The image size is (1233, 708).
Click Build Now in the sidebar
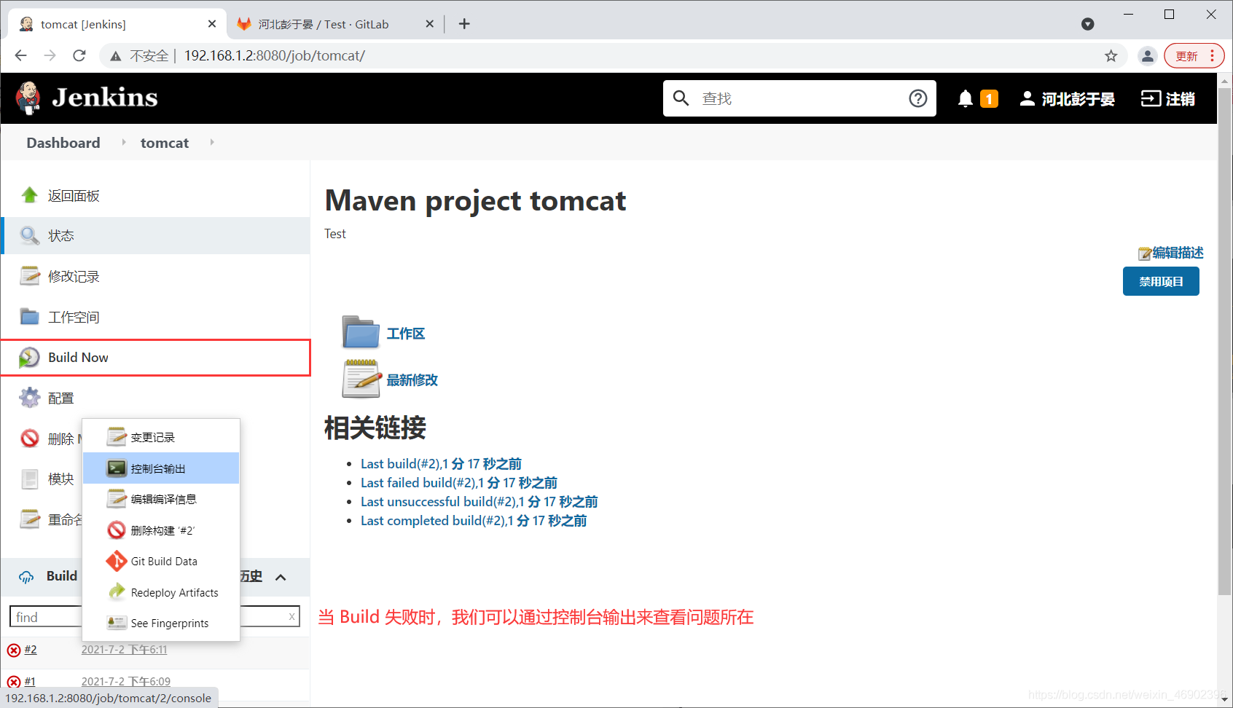pos(78,358)
